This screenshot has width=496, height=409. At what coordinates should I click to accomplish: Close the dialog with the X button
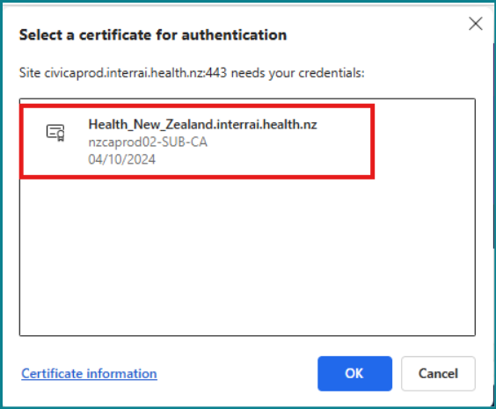coord(476,24)
